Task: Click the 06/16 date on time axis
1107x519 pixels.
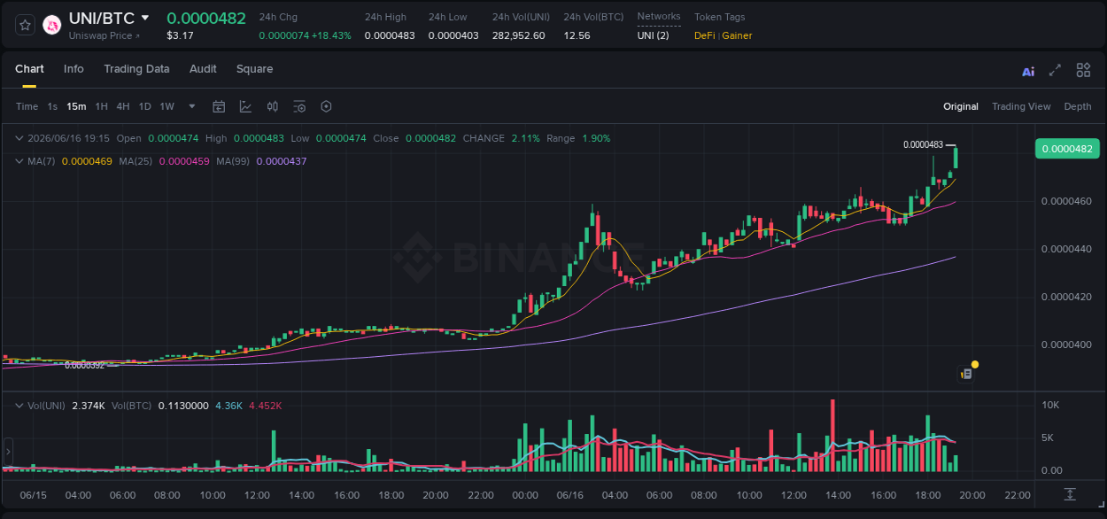Action: pyautogui.click(x=569, y=494)
